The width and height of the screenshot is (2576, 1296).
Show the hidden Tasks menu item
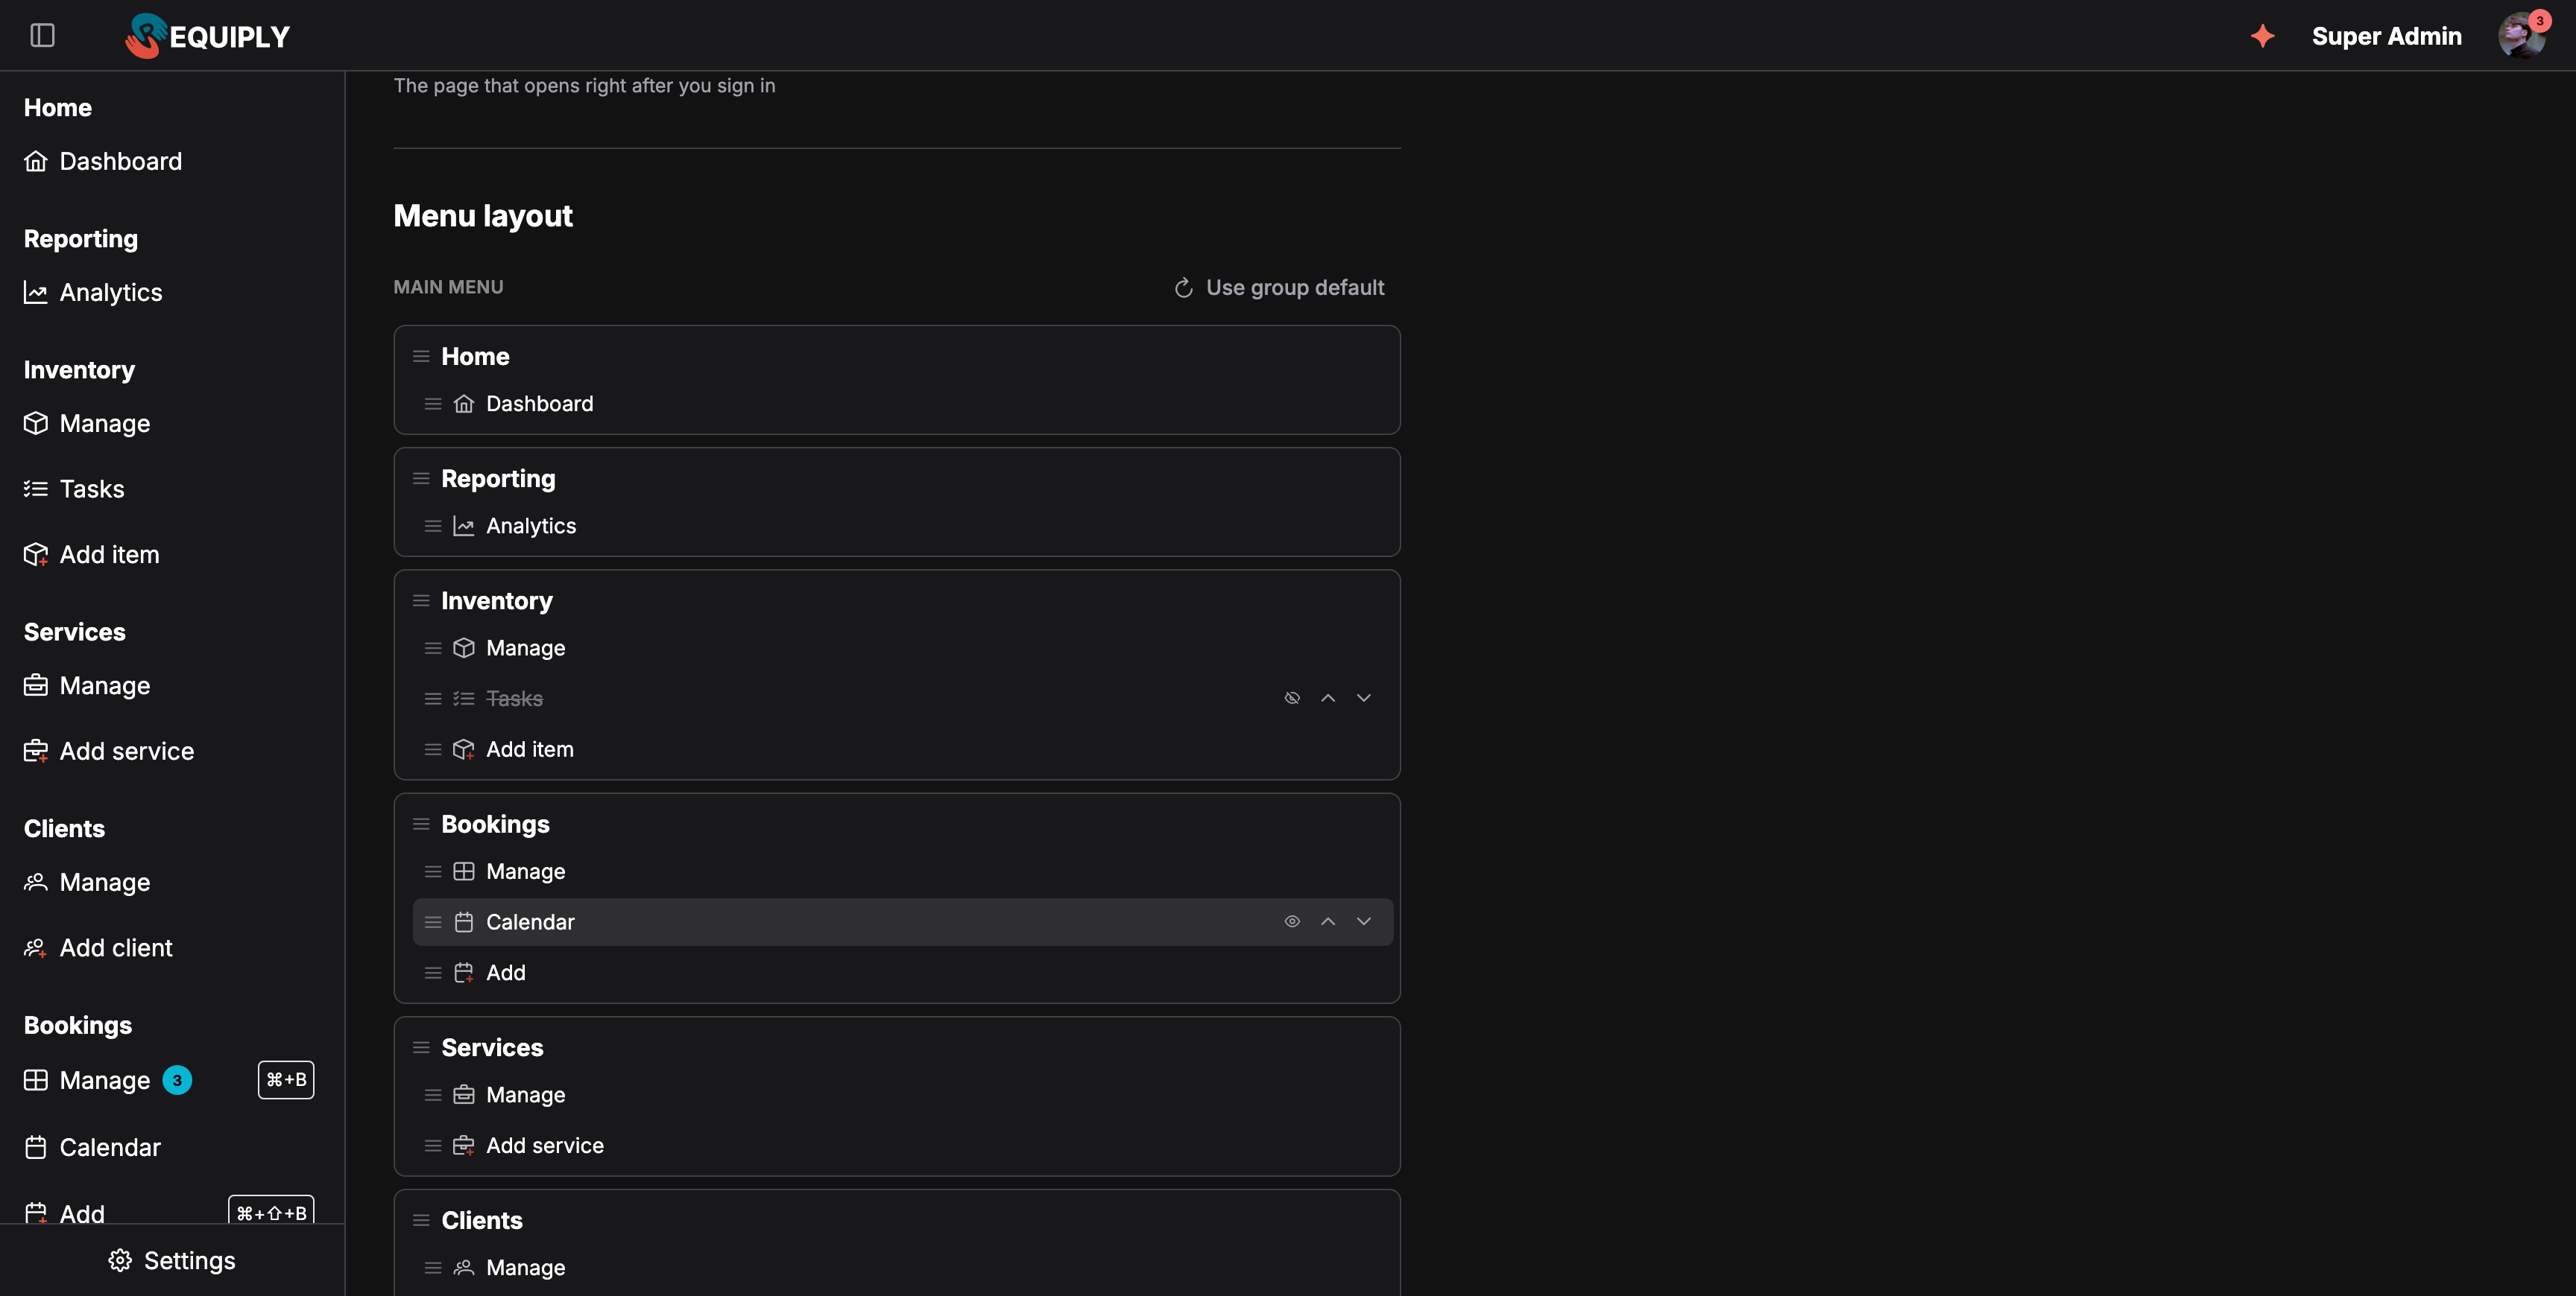point(1292,697)
